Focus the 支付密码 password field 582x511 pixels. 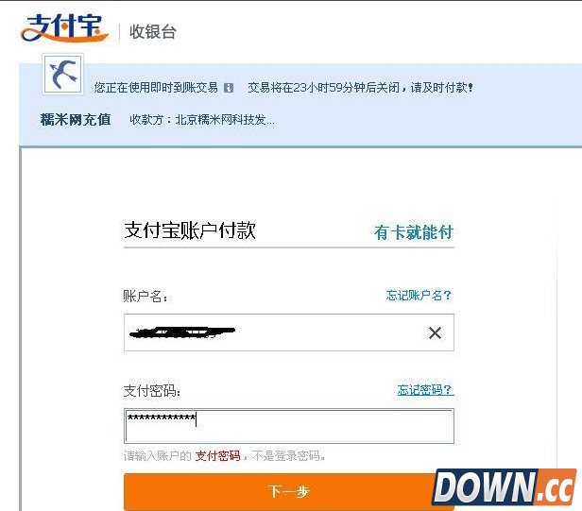[x=289, y=426]
